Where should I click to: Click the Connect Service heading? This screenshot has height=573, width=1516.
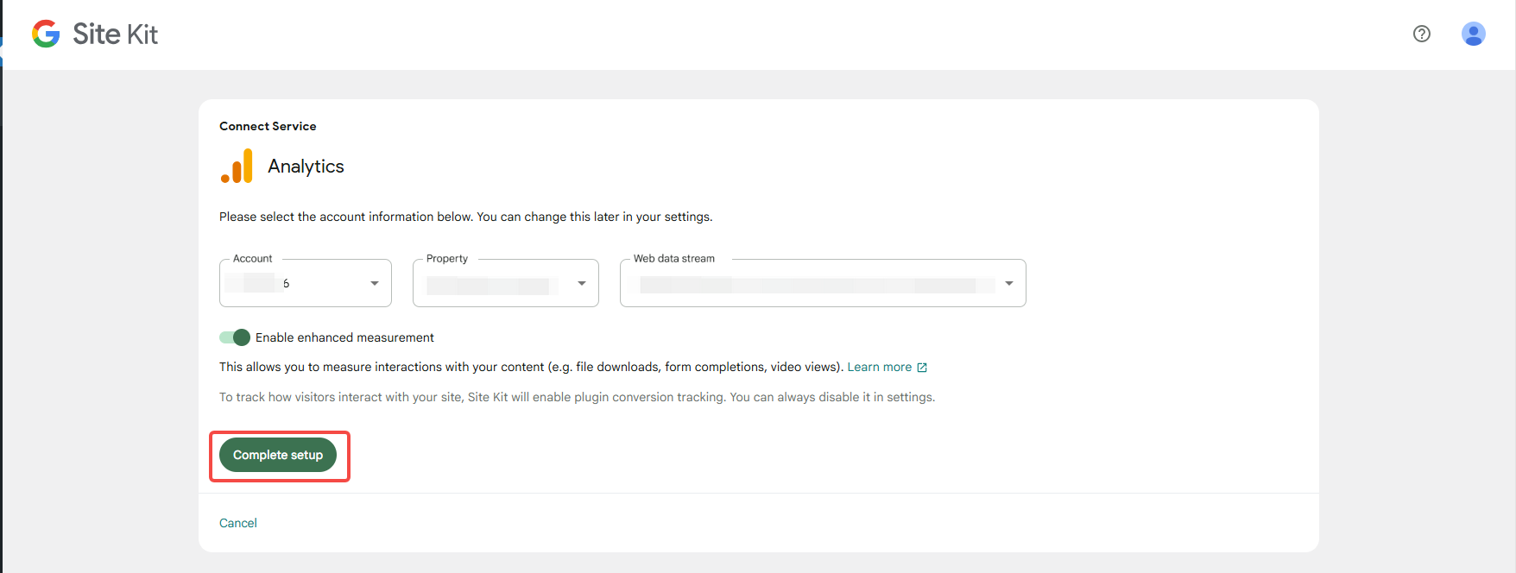(268, 126)
